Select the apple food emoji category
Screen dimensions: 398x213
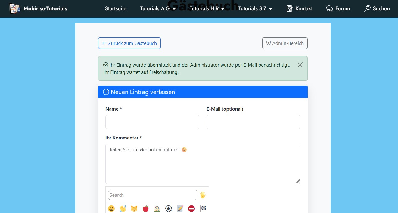click(146, 208)
